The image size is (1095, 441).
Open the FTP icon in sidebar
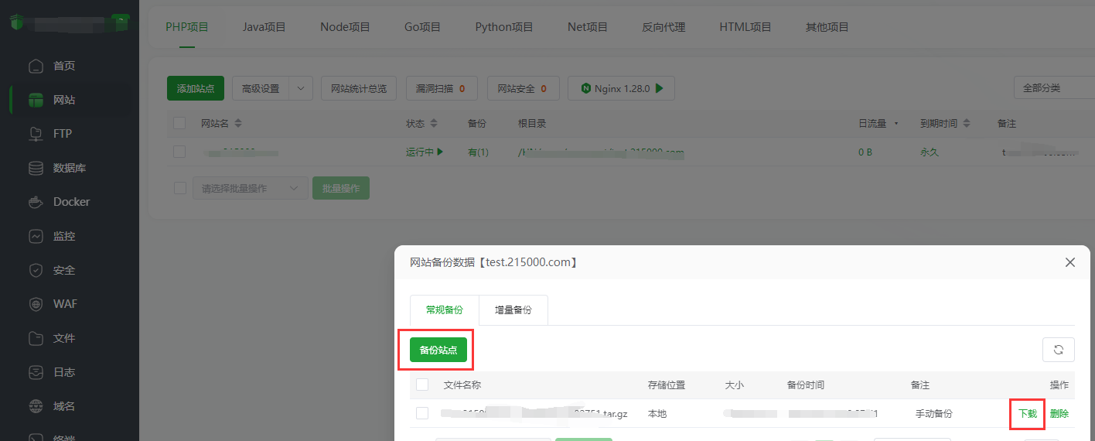(36, 134)
